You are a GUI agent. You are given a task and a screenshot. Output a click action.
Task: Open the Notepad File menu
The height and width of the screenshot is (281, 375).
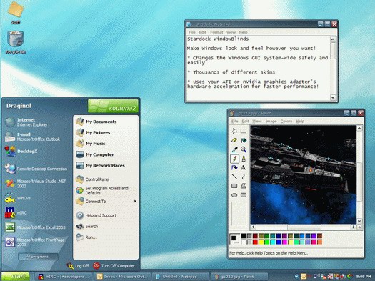(192, 32)
